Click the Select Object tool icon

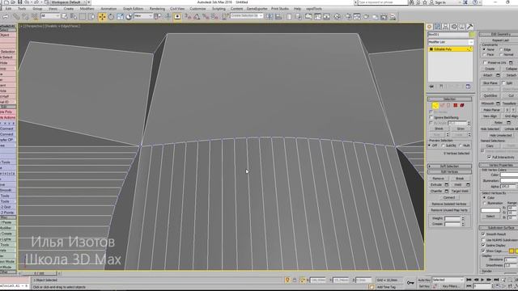(x=65, y=16)
